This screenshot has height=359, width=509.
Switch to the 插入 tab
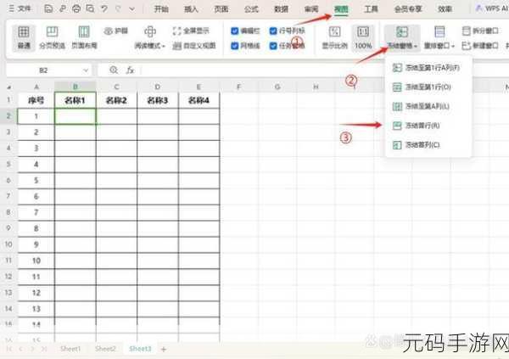pyautogui.click(x=191, y=9)
